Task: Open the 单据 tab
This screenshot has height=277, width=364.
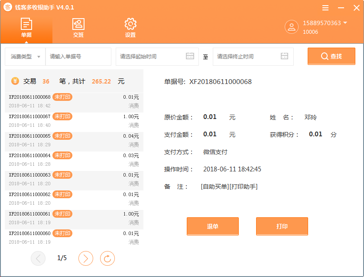Action: click(26, 28)
